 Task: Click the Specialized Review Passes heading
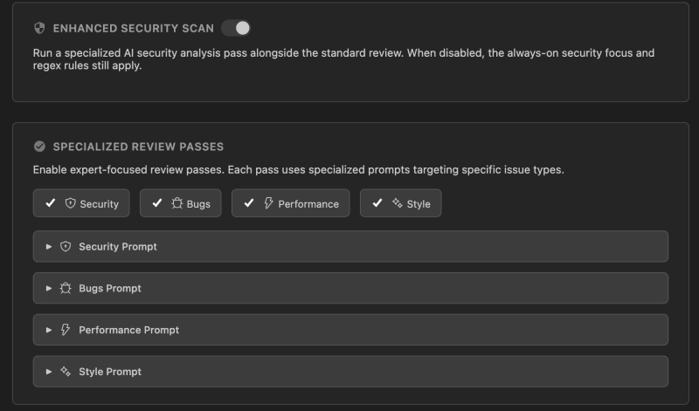click(138, 147)
